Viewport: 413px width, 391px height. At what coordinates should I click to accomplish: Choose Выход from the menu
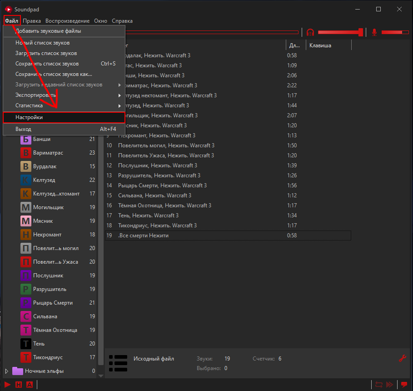pos(64,129)
